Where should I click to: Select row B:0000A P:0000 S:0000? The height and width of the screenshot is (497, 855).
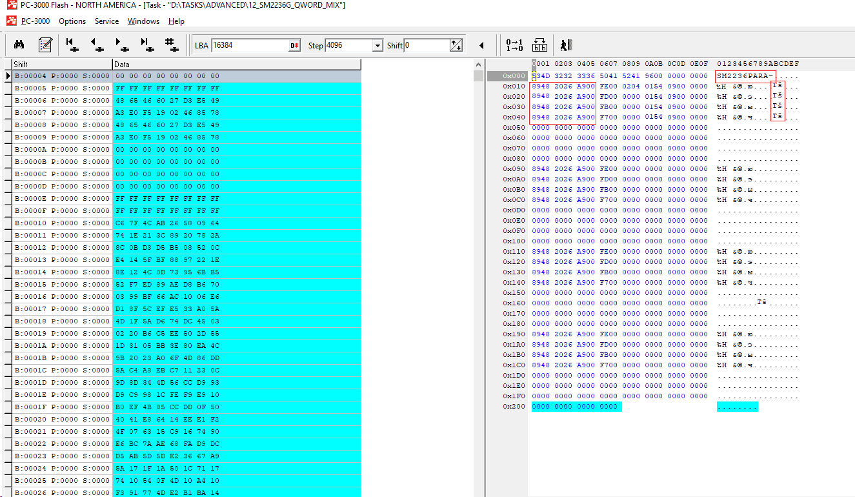pos(186,150)
